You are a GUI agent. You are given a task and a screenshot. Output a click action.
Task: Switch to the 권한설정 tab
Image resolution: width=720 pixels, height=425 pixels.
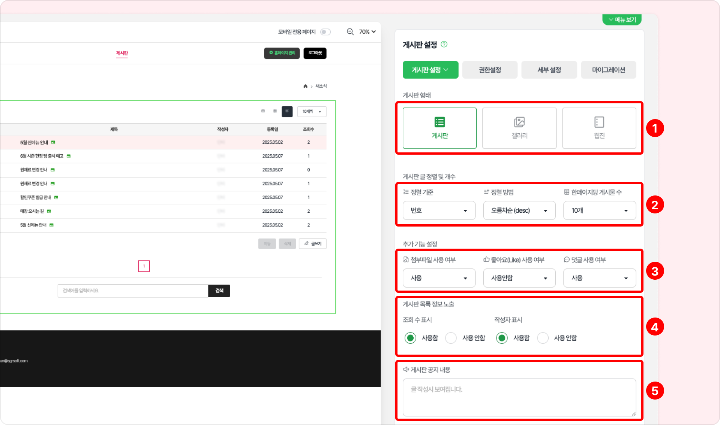point(490,70)
